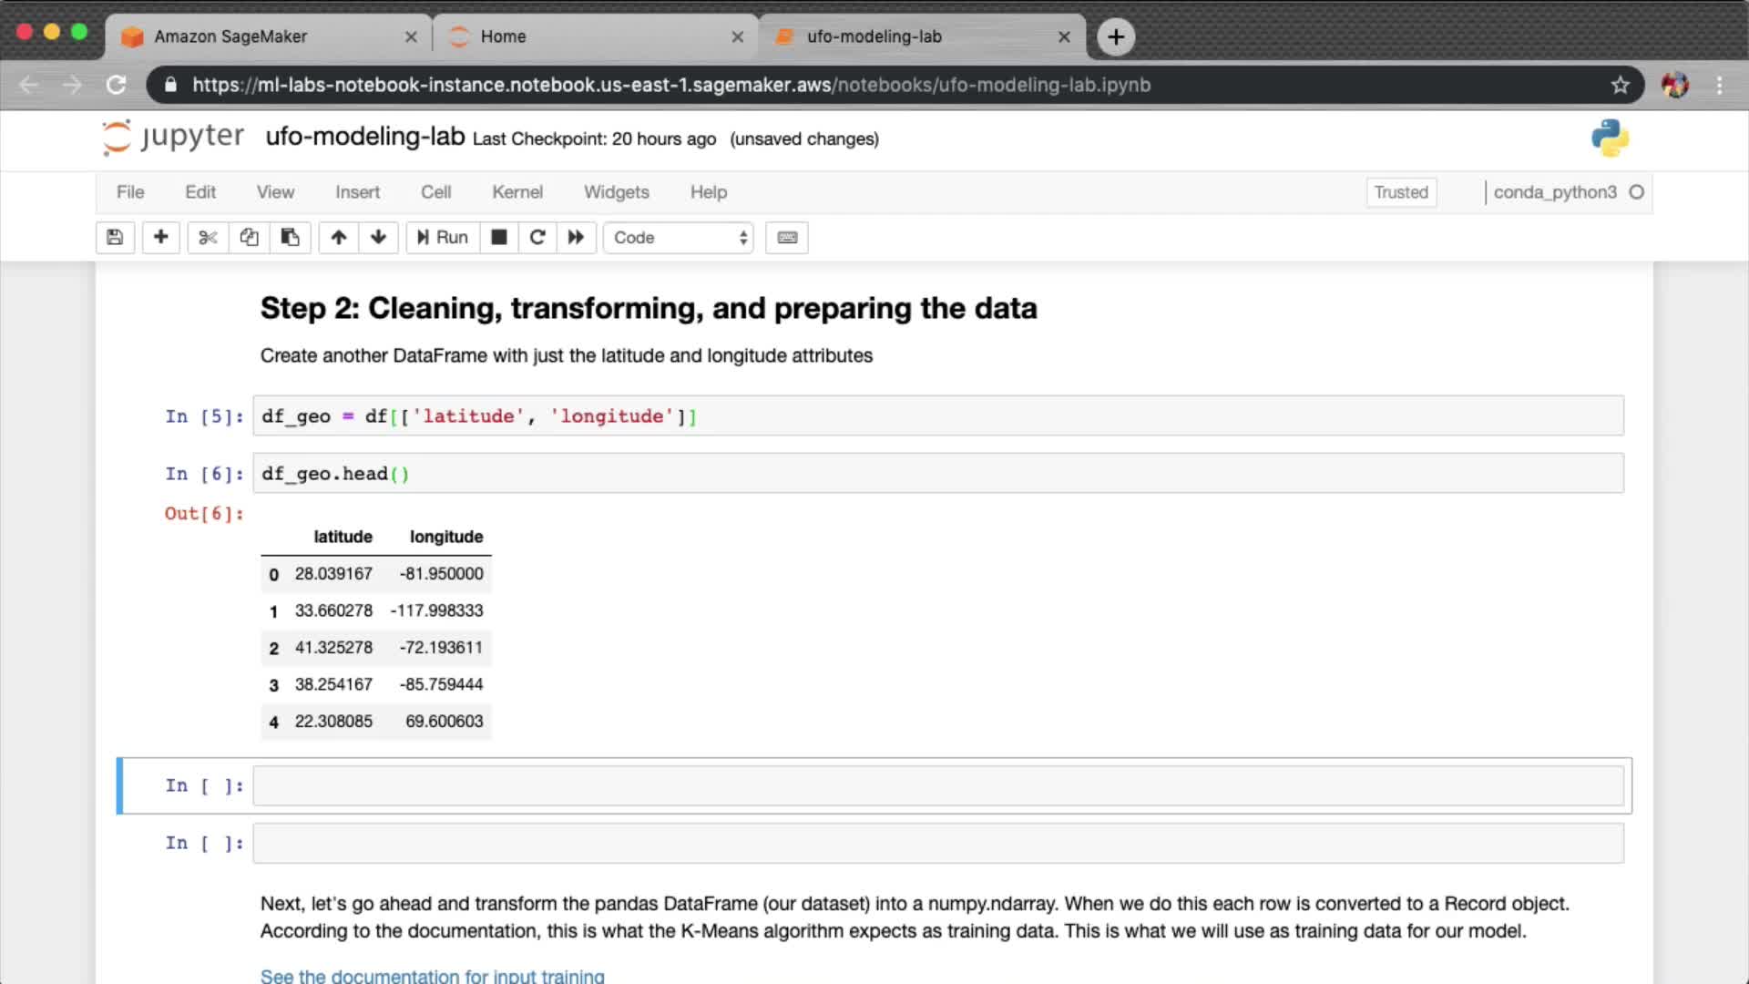Cut selected cells with scissors icon
The height and width of the screenshot is (984, 1749).
click(x=208, y=238)
